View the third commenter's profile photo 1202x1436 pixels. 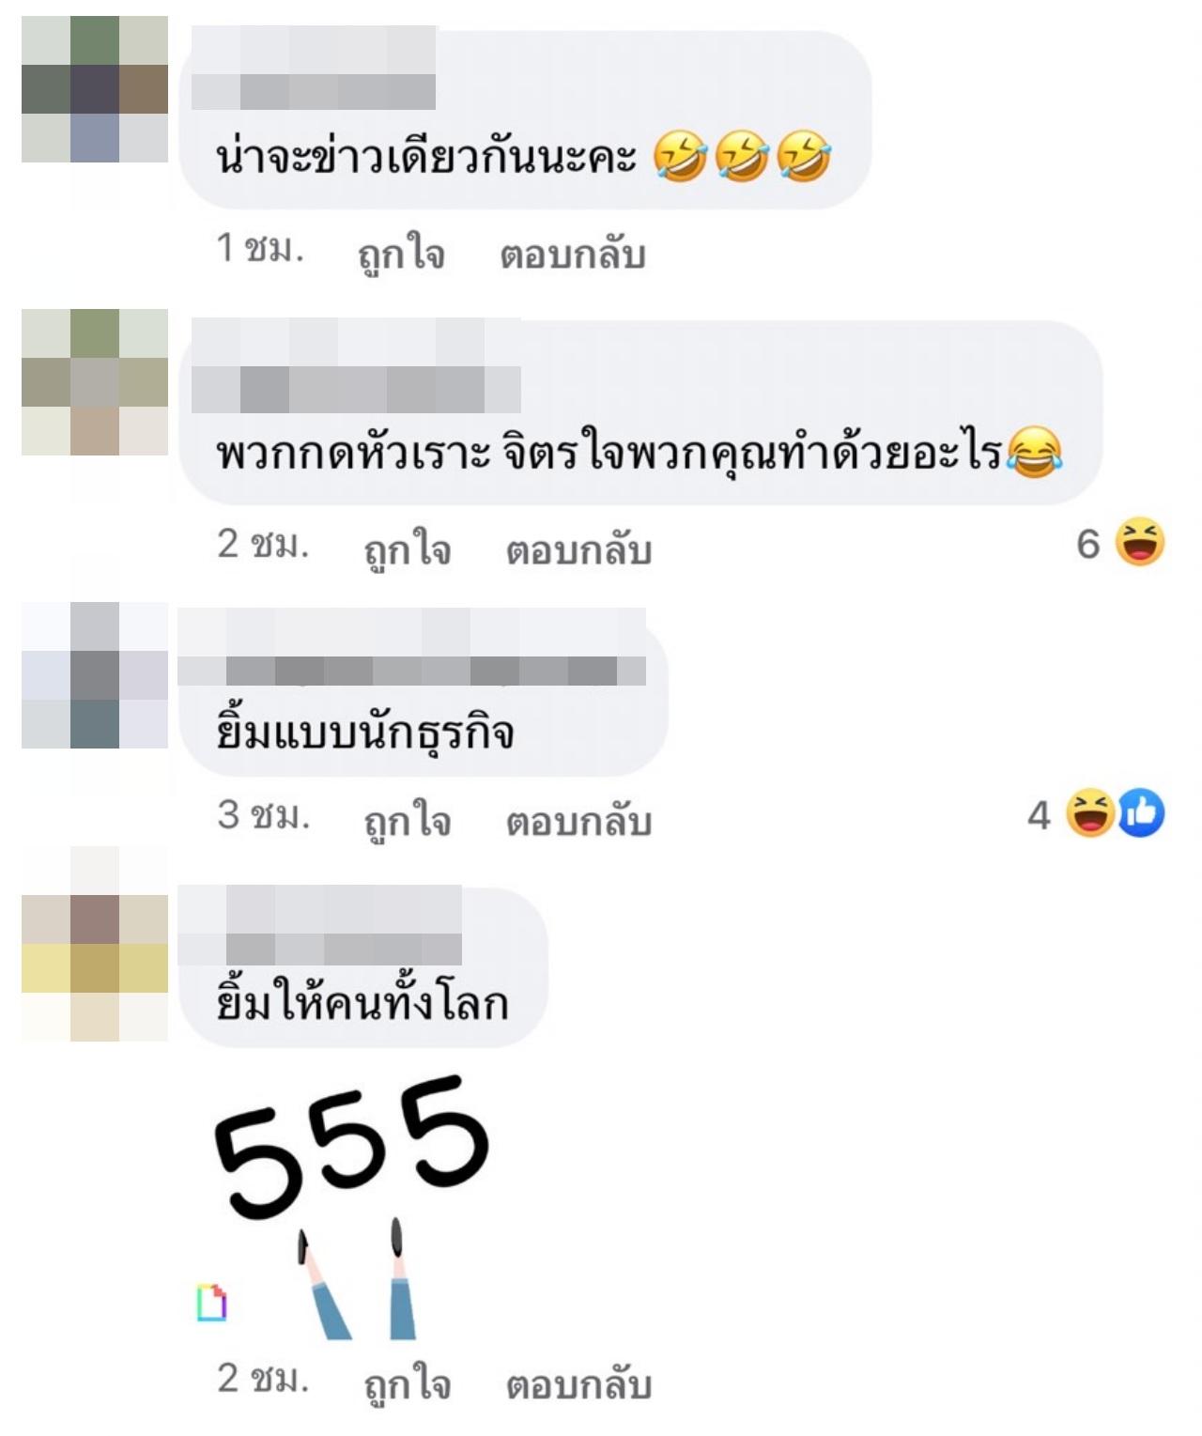tap(95, 675)
